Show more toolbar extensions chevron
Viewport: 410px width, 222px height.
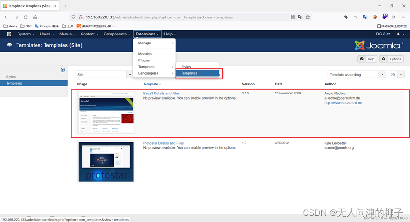[x=394, y=17]
